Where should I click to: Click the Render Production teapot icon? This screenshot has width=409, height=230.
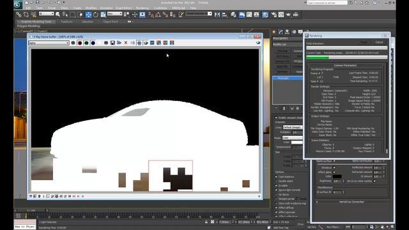[288, 15]
